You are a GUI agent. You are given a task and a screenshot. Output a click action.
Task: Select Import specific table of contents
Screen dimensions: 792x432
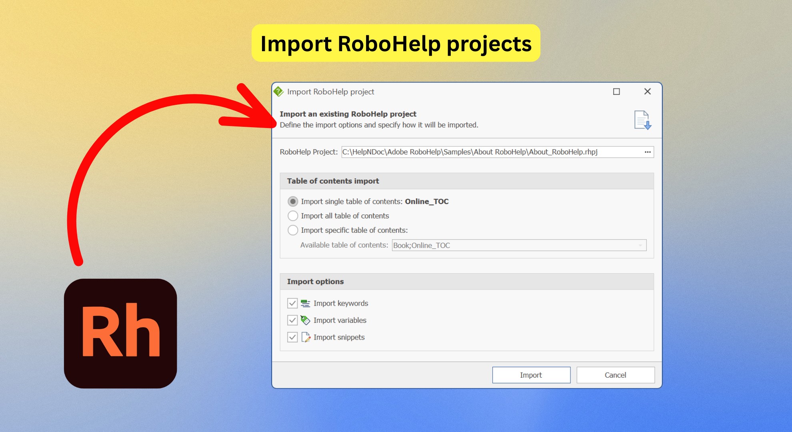[x=292, y=230]
